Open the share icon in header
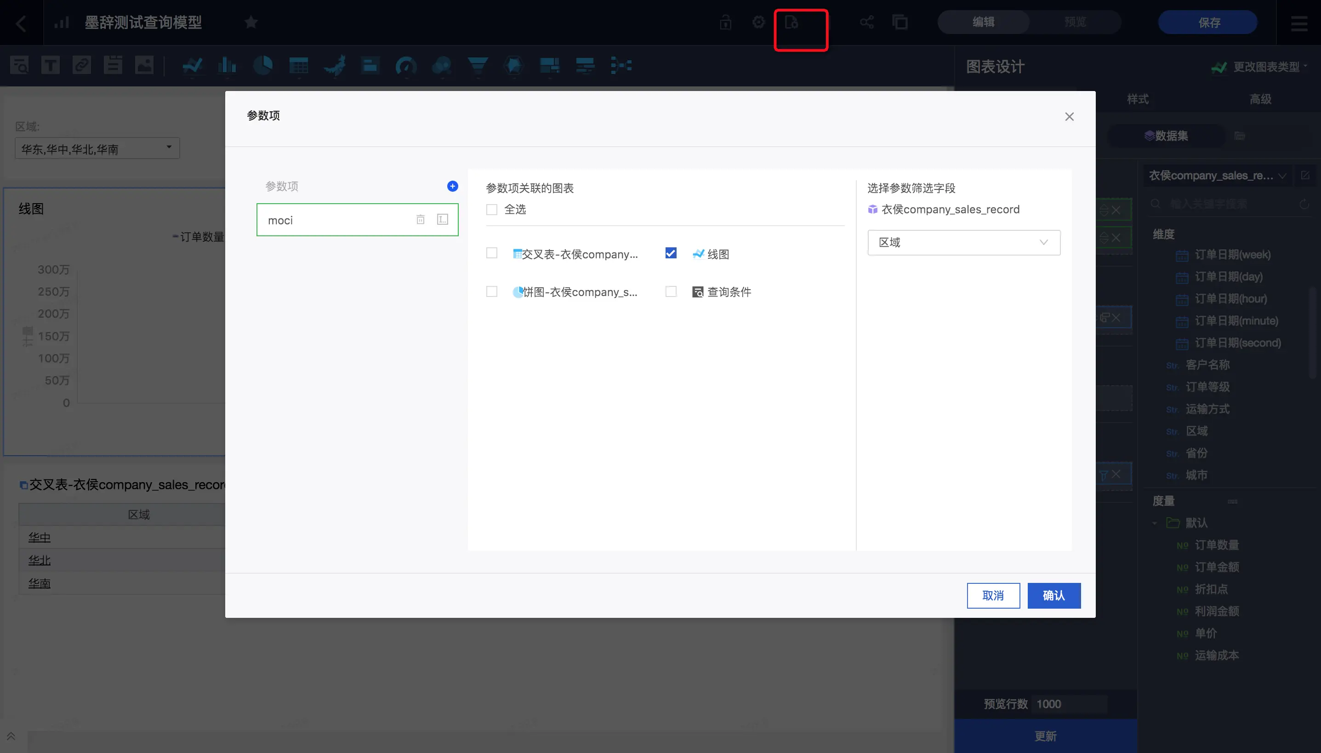This screenshot has width=1321, height=753. tap(866, 22)
